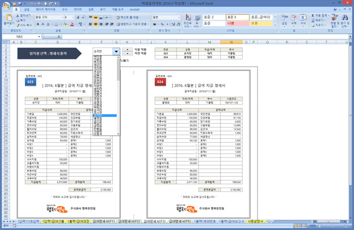Open the 데이터 (Data) ribbon tab
354x230 pixels.
pyautogui.click(x=78, y=10)
